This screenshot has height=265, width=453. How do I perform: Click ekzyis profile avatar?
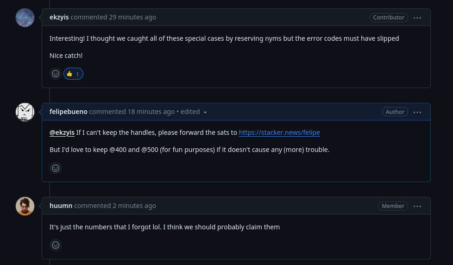(25, 18)
